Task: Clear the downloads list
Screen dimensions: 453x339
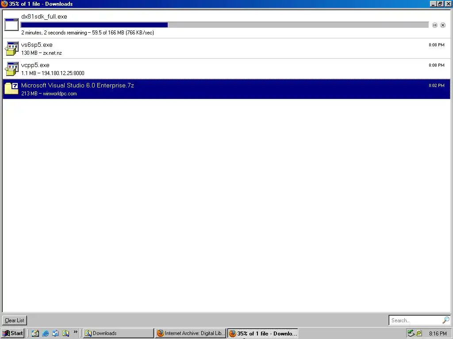Action: tap(15, 320)
